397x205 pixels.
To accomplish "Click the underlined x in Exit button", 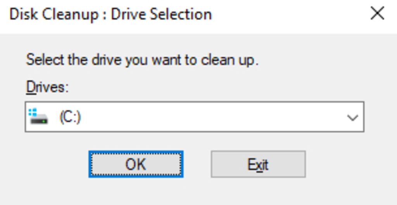I will 259,166.
